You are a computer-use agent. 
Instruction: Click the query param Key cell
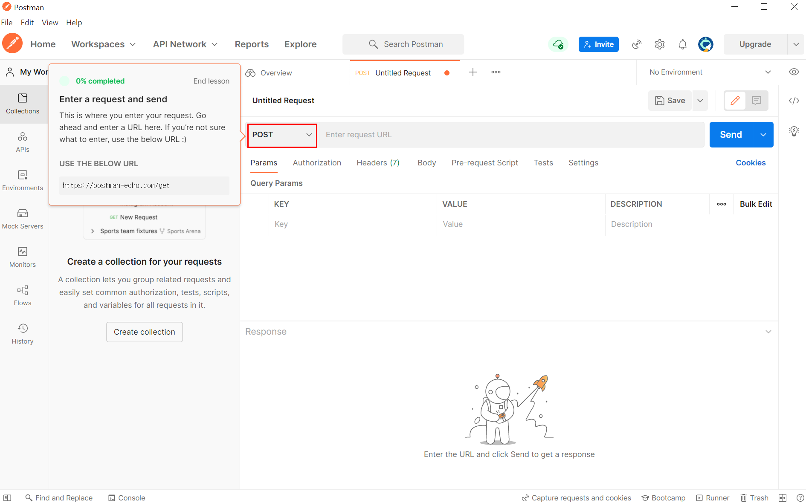(353, 225)
